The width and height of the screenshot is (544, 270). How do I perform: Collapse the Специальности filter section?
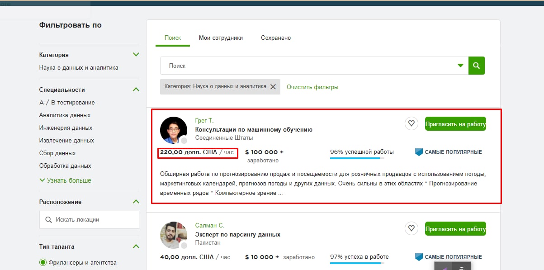(x=136, y=90)
